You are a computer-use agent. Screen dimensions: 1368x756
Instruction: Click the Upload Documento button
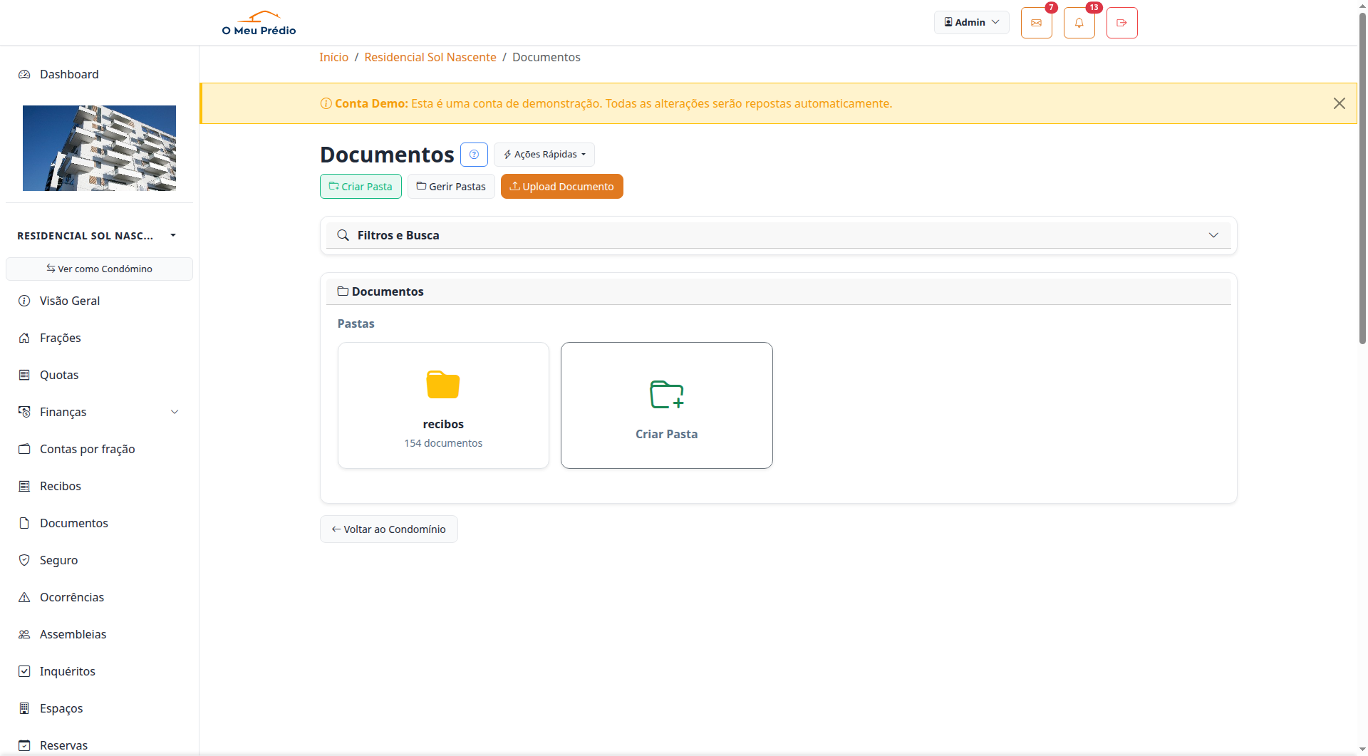tap(561, 187)
